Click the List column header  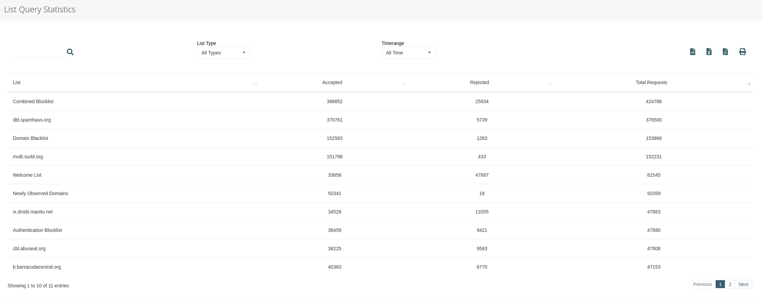pos(17,82)
